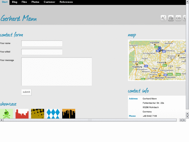Click the showcase heading
Viewport: 189px width, 142px height.
(x=8, y=104)
